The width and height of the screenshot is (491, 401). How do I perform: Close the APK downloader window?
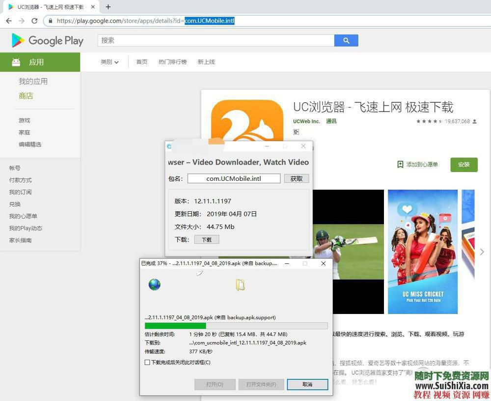(x=303, y=146)
